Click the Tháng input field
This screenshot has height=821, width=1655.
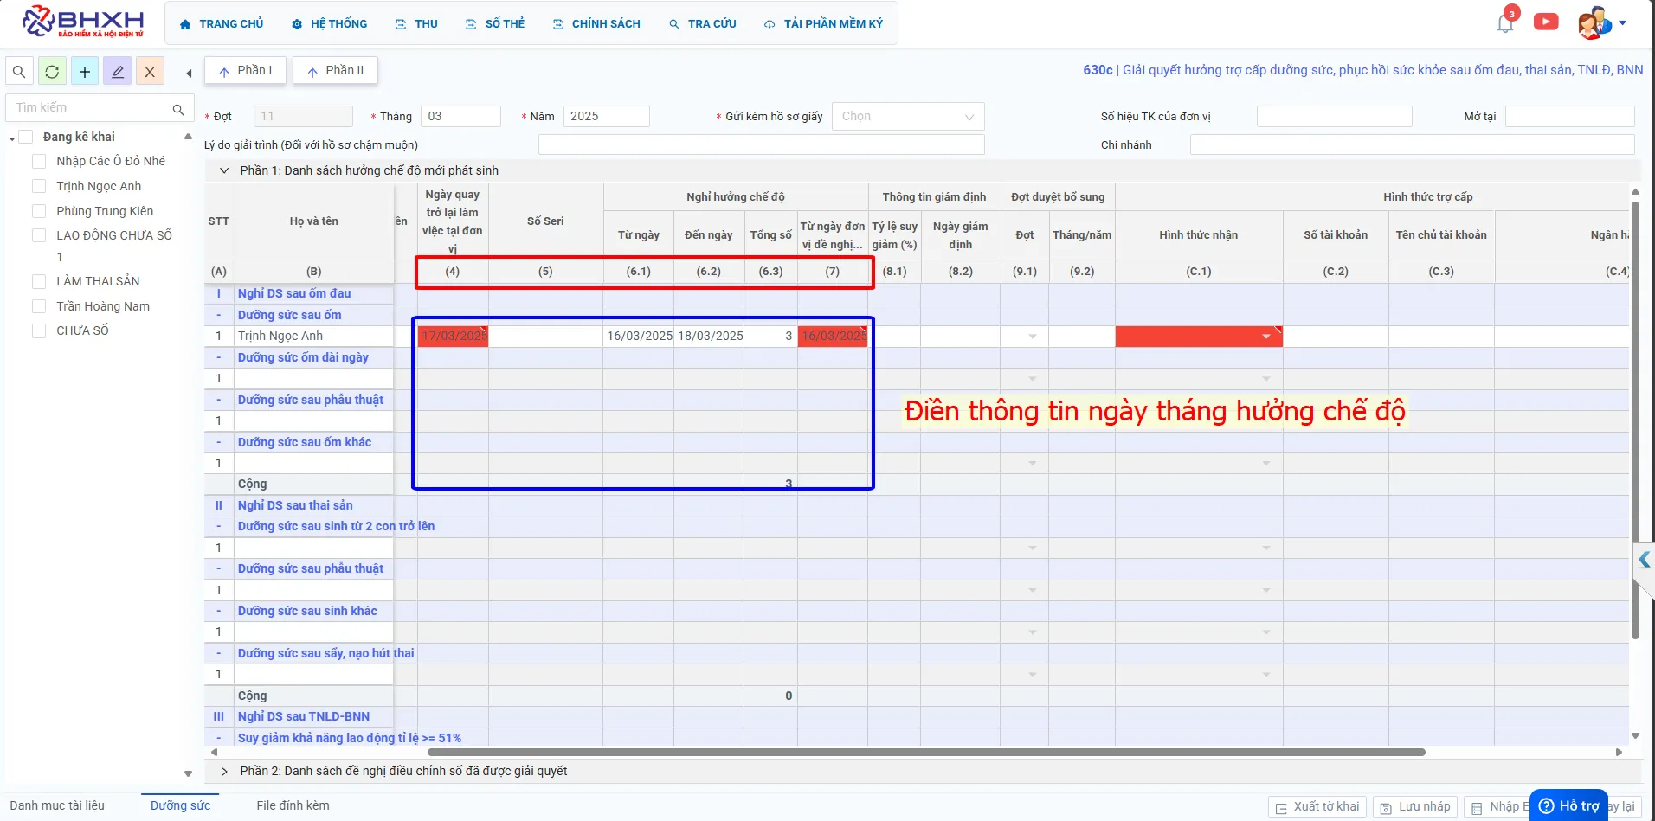point(460,117)
